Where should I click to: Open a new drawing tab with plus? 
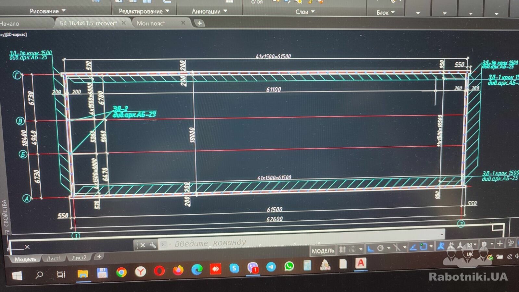(x=199, y=23)
